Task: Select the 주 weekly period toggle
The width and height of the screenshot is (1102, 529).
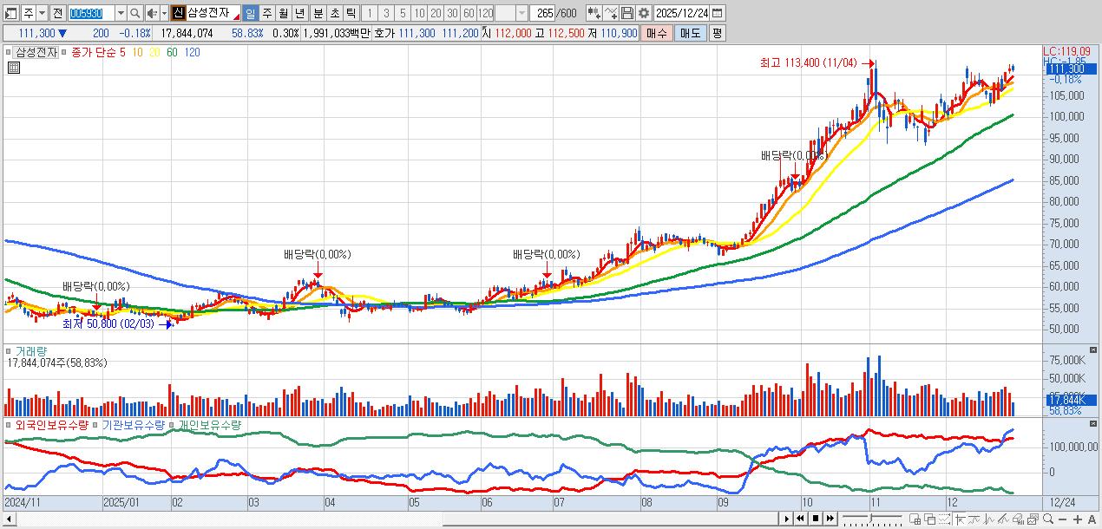Action: [266, 13]
